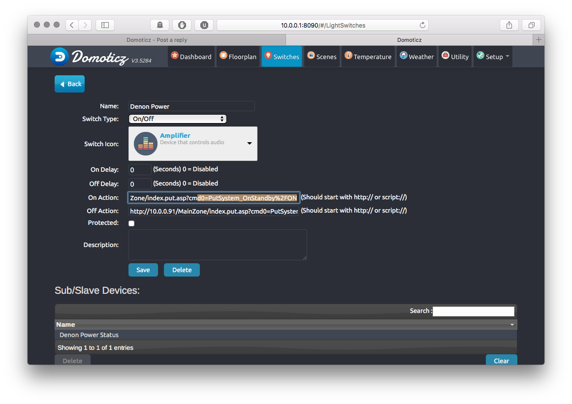Open the Safari share menu
This screenshot has width=572, height=404.
(x=509, y=25)
